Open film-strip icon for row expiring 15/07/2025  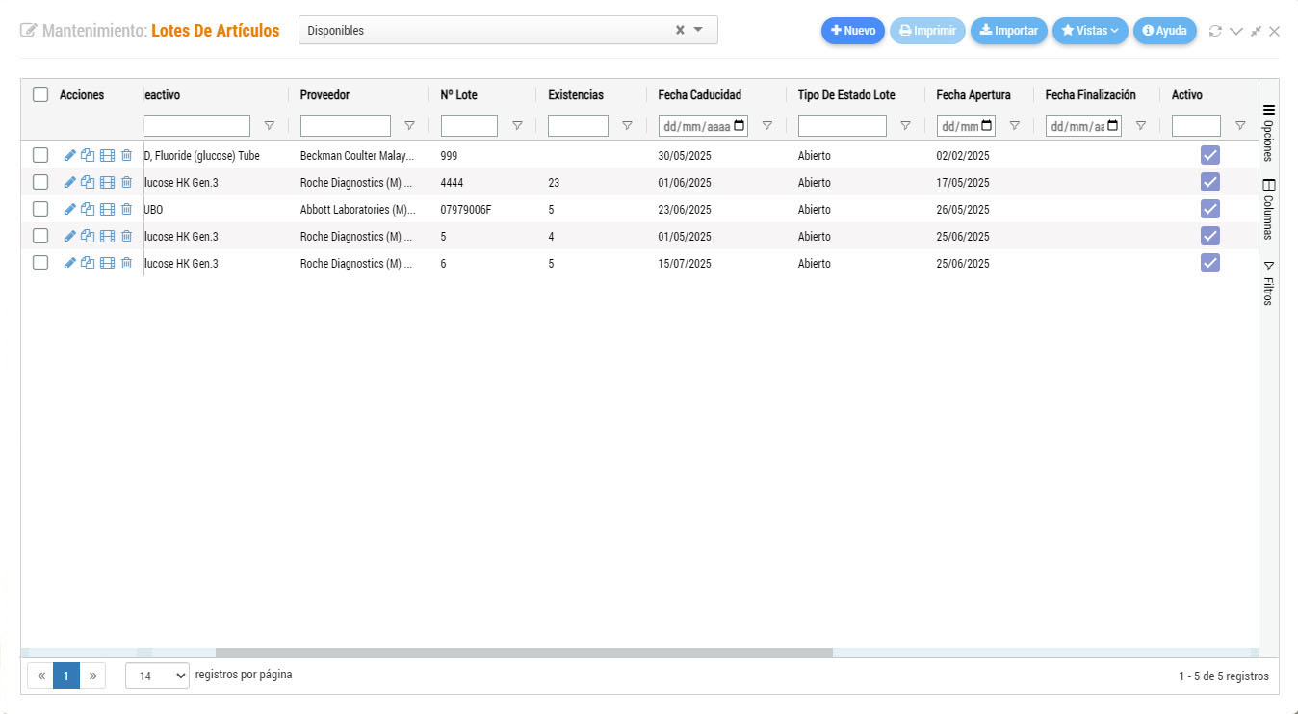pos(107,263)
